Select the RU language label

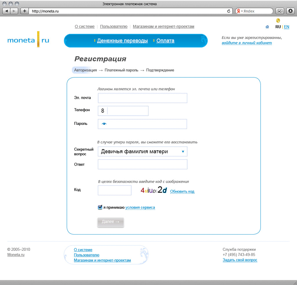[278, 27]
